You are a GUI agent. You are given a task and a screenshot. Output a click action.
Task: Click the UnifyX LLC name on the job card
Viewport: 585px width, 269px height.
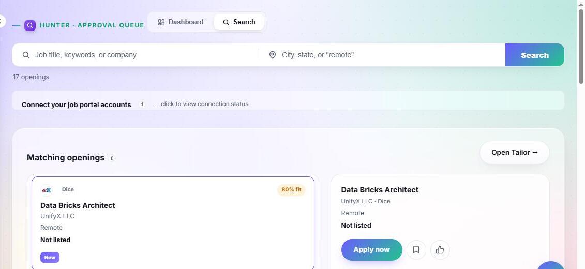pyautogui.click(x=57, y=216)
